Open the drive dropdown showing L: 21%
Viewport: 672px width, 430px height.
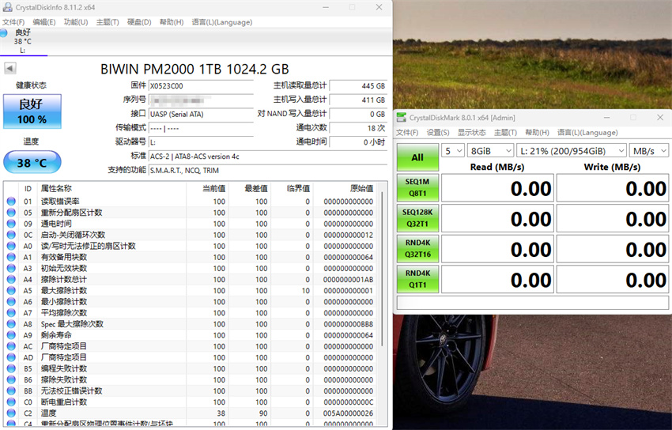pyautogui.click(x=572, y=151)
